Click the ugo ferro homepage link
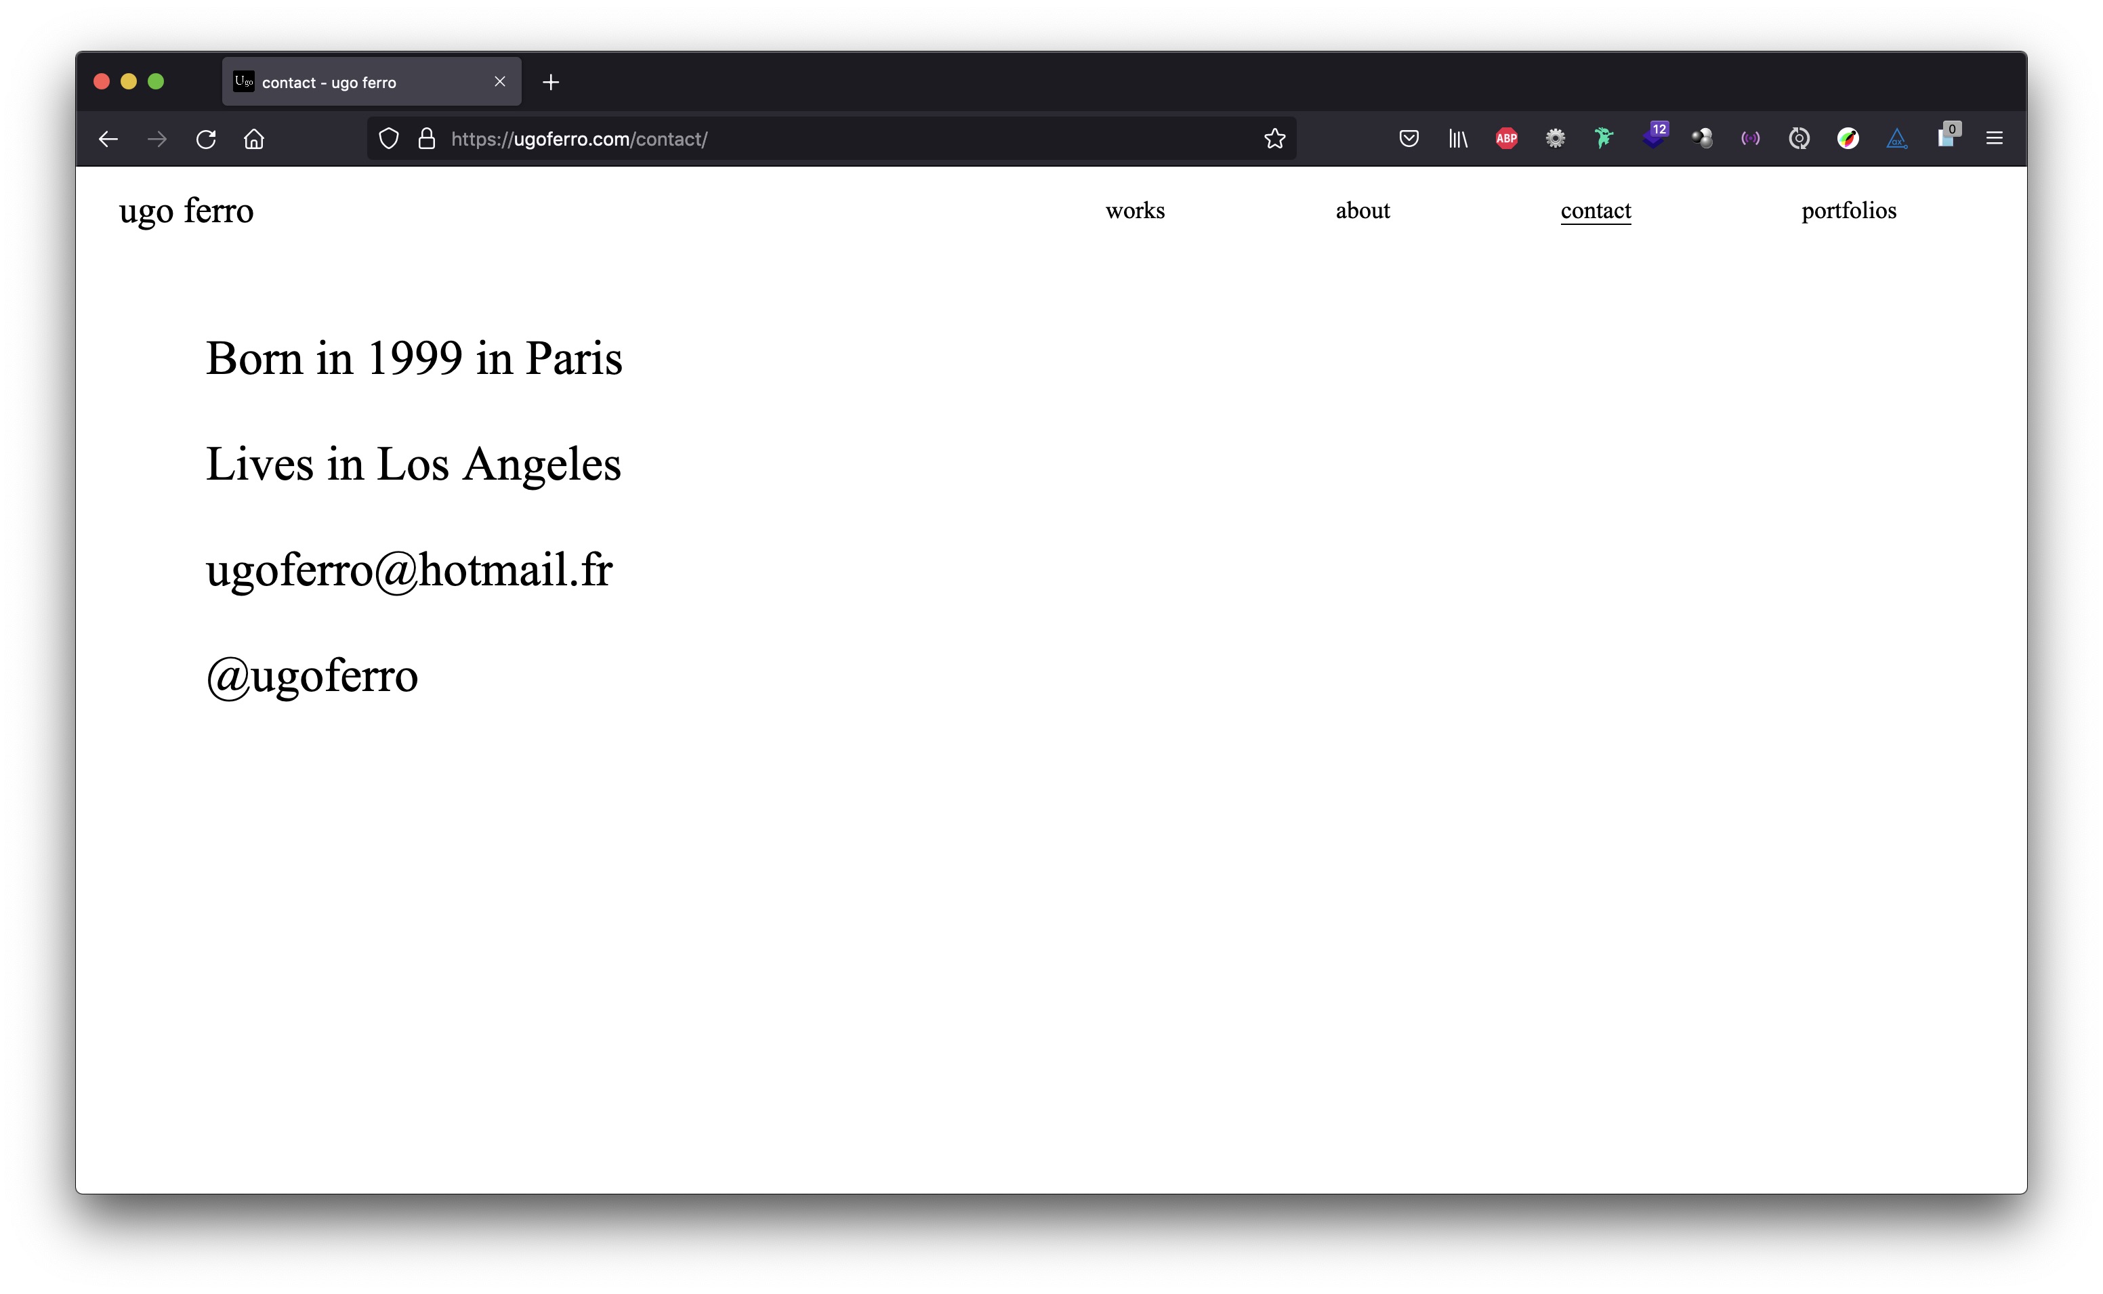Screen dimensions: 2103x1294 coord(186,211)
